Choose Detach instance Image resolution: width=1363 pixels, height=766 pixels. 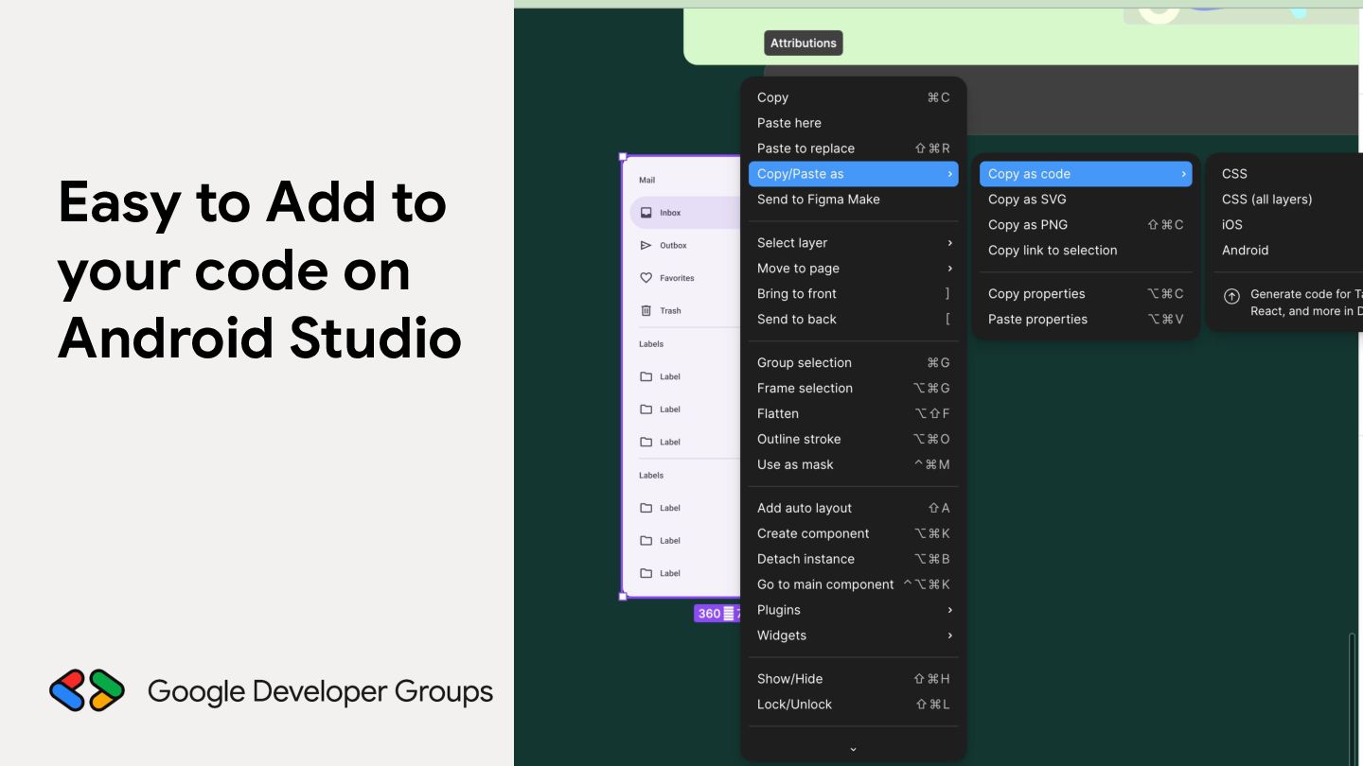(853, 560)
